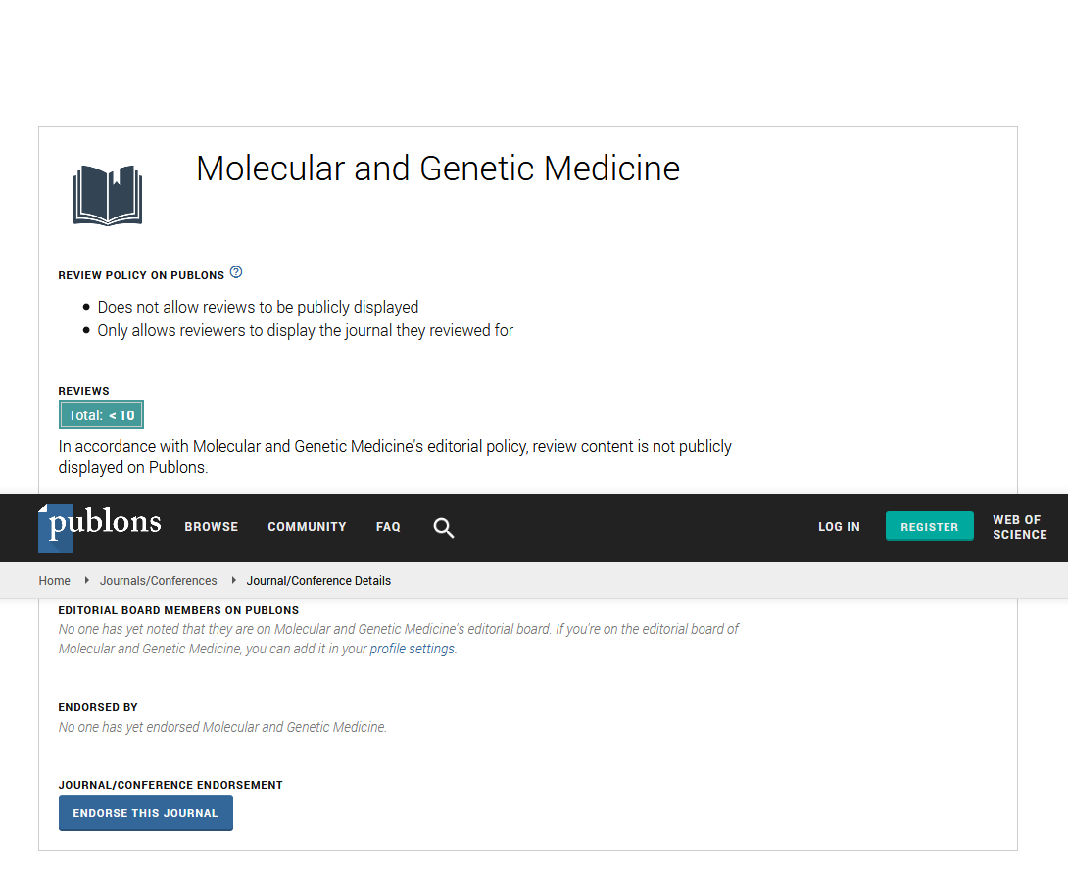Viewport: 1068px width, 870px height.
Task: Open the Community menu
Action: (307, 527)
